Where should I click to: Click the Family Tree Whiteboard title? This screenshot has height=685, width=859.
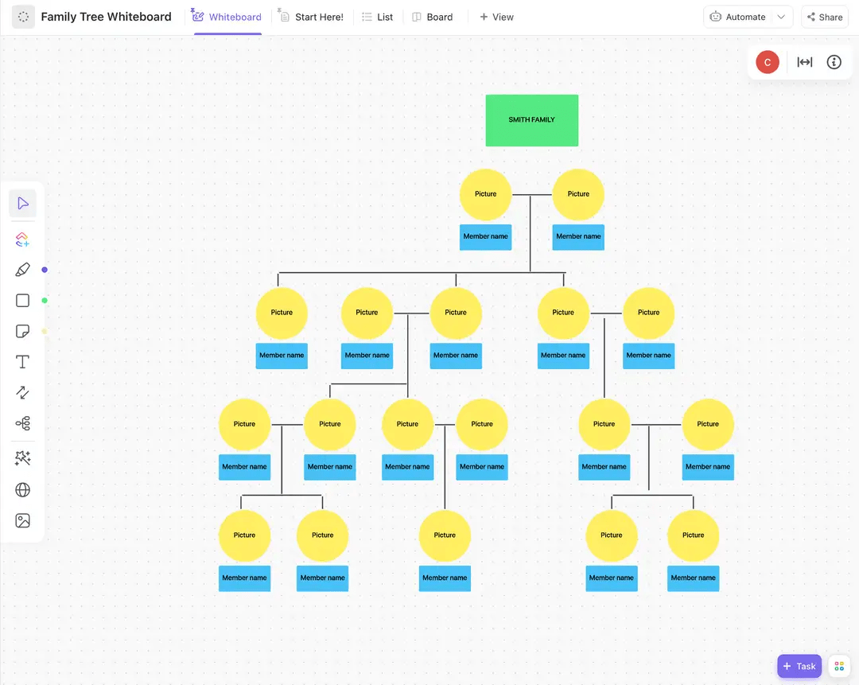coord(107,17)
